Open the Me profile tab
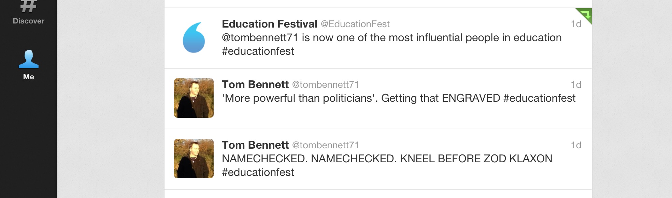672x198 pixels. coord(28,65)
